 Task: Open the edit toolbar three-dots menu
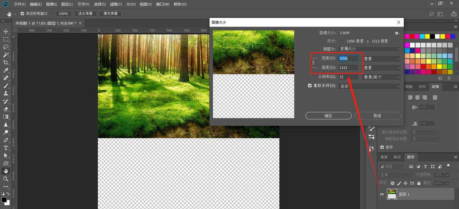tap(6, 186)
